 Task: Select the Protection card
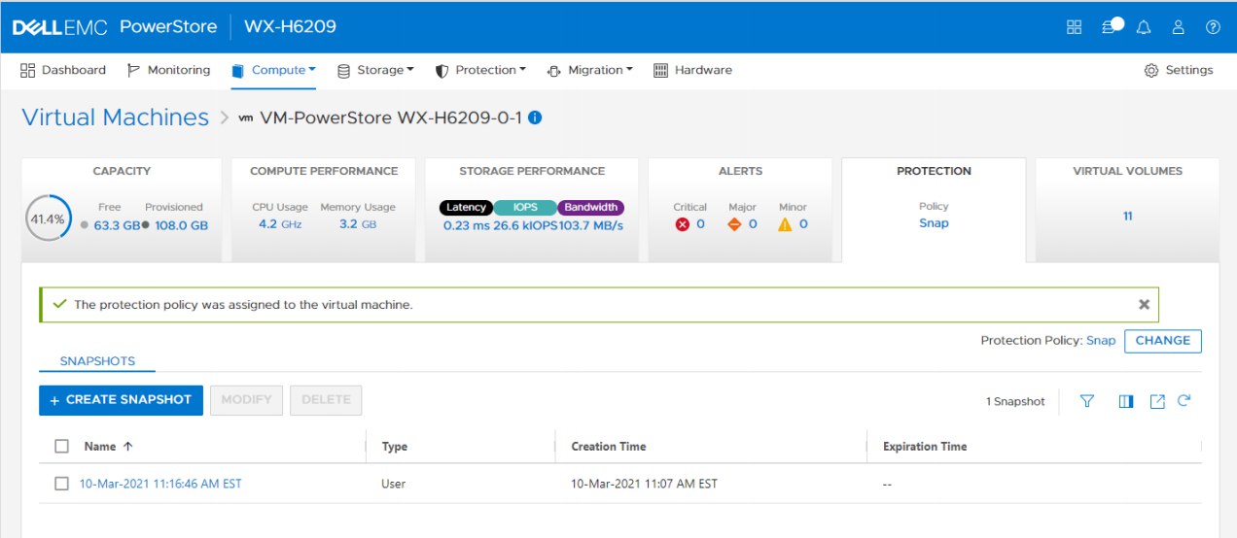pos(934,210)
